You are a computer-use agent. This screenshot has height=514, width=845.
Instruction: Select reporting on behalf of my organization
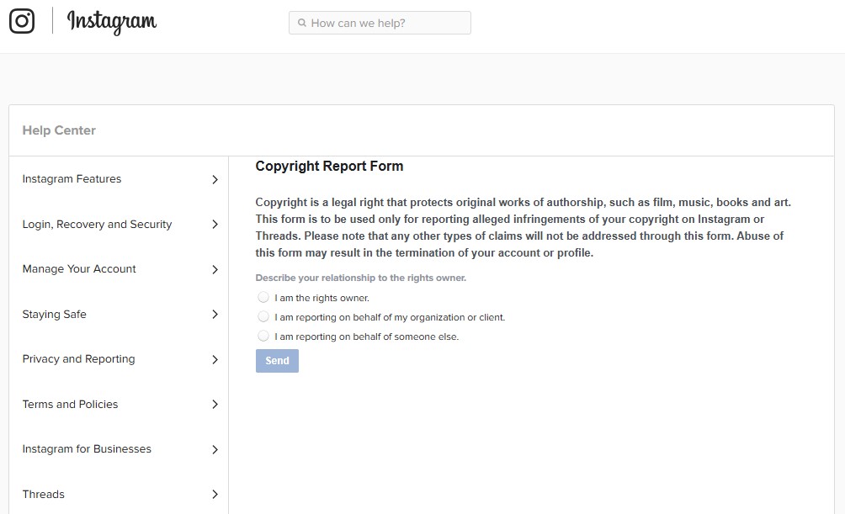coord(263,316)
